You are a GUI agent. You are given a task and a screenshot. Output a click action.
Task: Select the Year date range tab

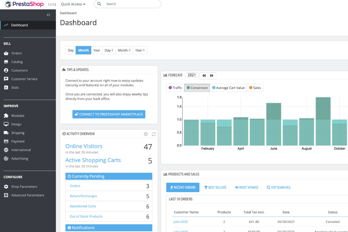tap(97, 50)
